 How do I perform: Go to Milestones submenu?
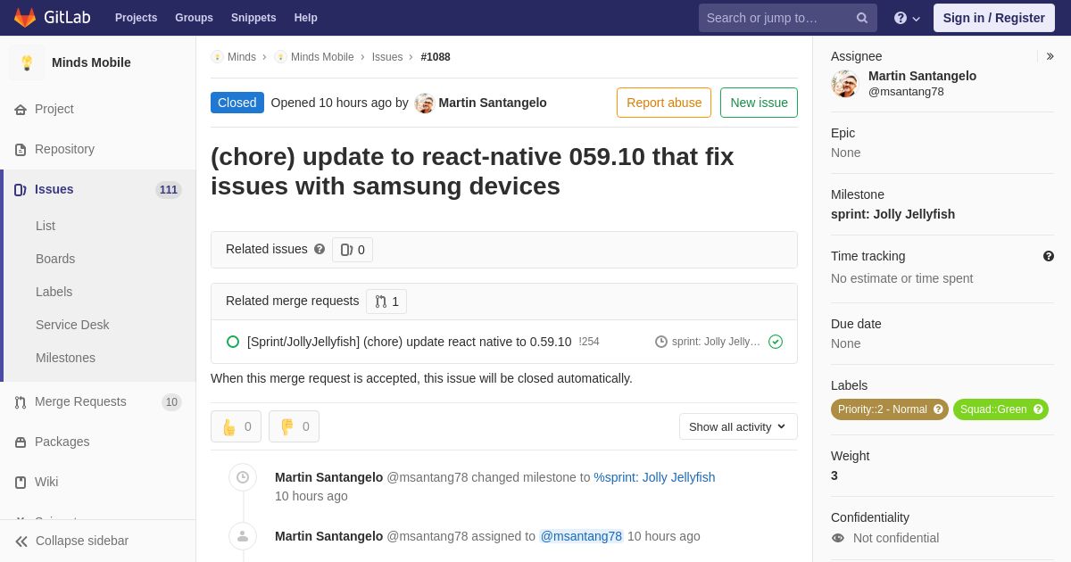pyautogui.click(x=65, y=358)
